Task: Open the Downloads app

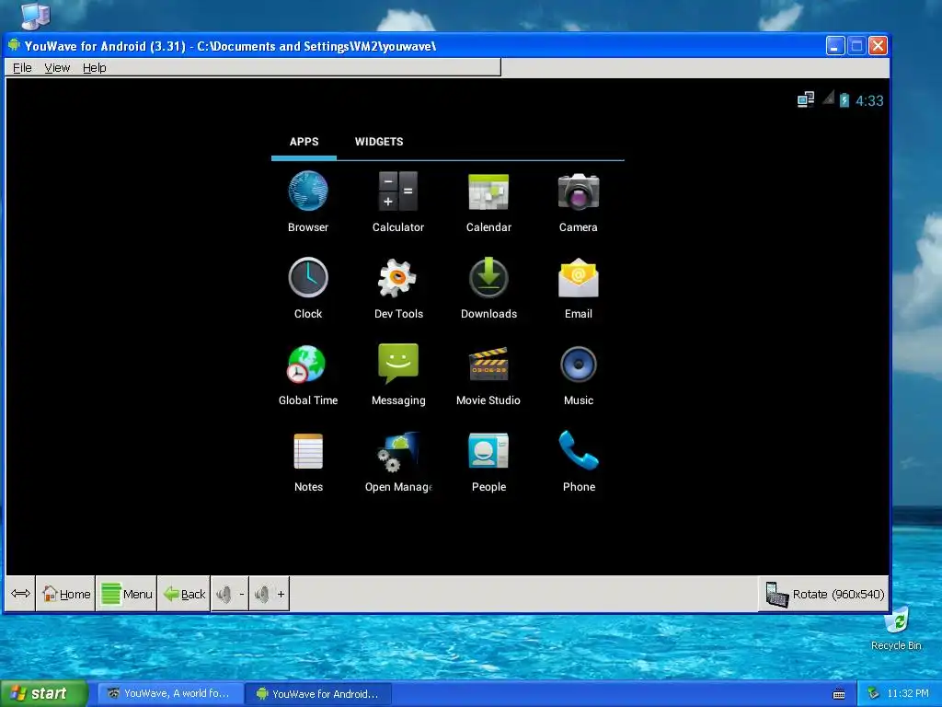Action: (488, 288)
